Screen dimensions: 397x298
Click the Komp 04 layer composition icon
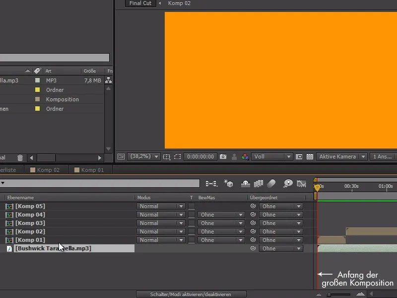coord(9,215)
